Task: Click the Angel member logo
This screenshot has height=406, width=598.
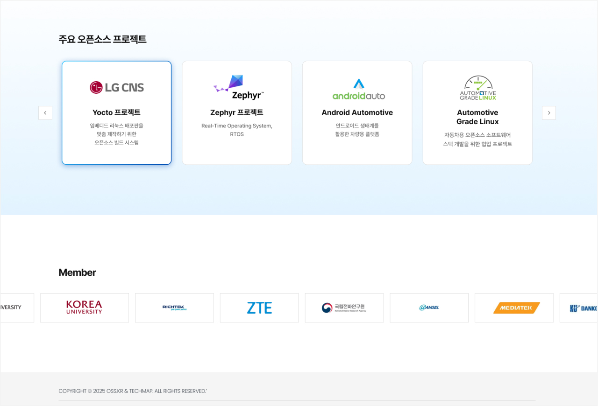Action: (x=429, y=308)
